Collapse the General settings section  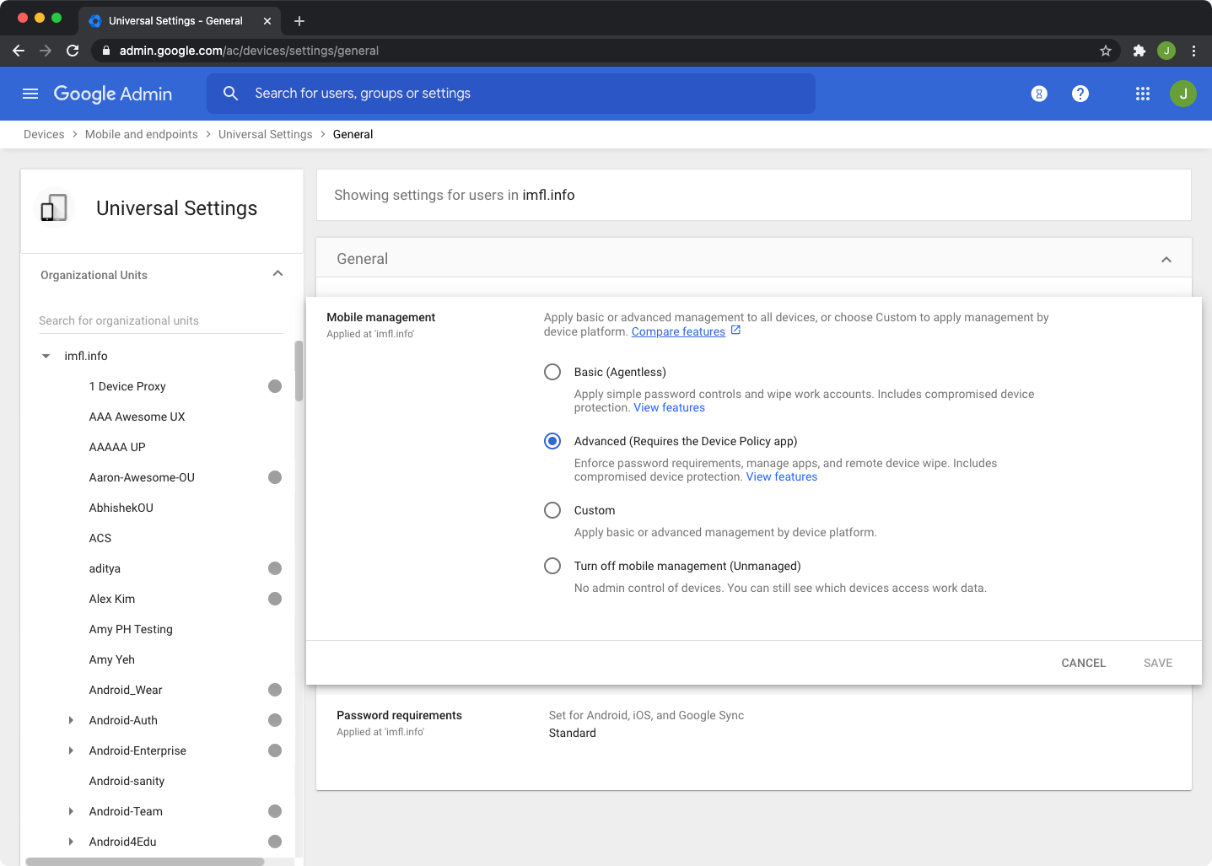1166,260
